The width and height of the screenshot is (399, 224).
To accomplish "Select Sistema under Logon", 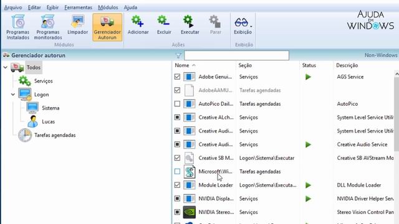I will point(50,108).
